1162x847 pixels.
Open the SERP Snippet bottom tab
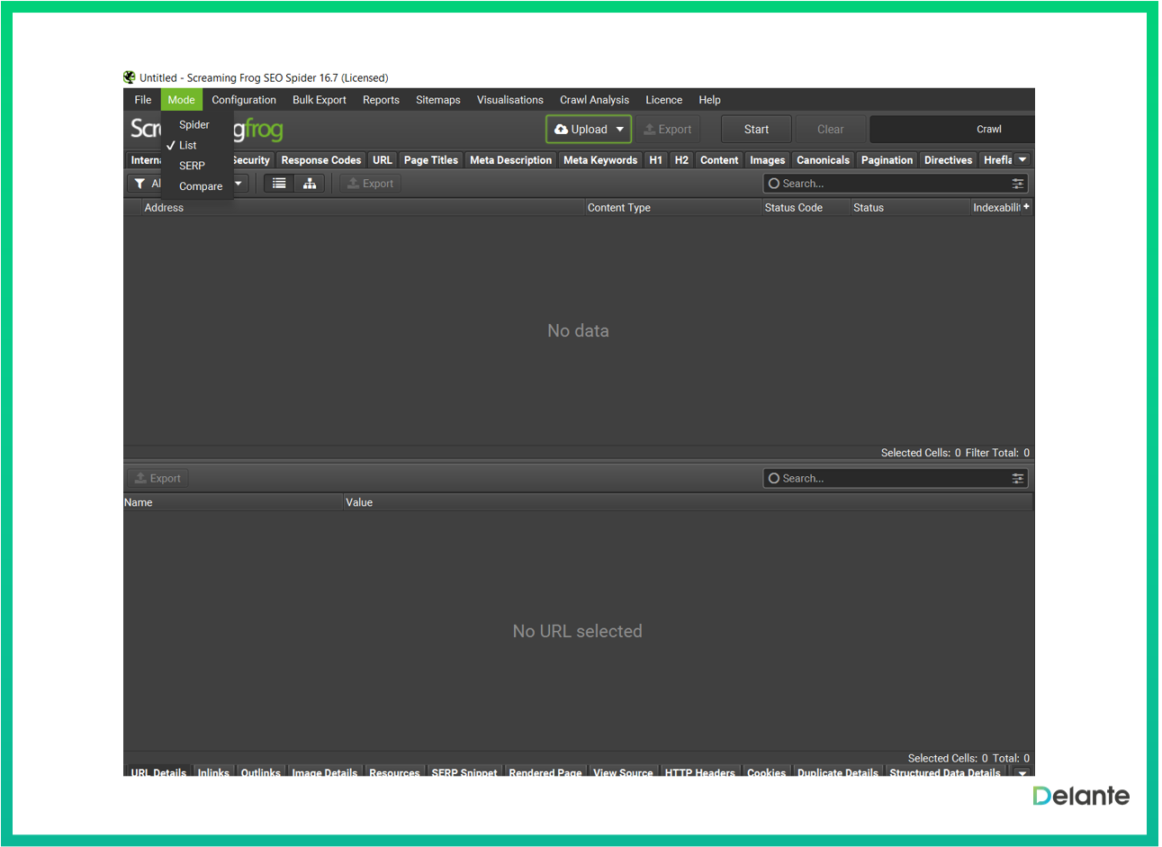pos(464,772)
